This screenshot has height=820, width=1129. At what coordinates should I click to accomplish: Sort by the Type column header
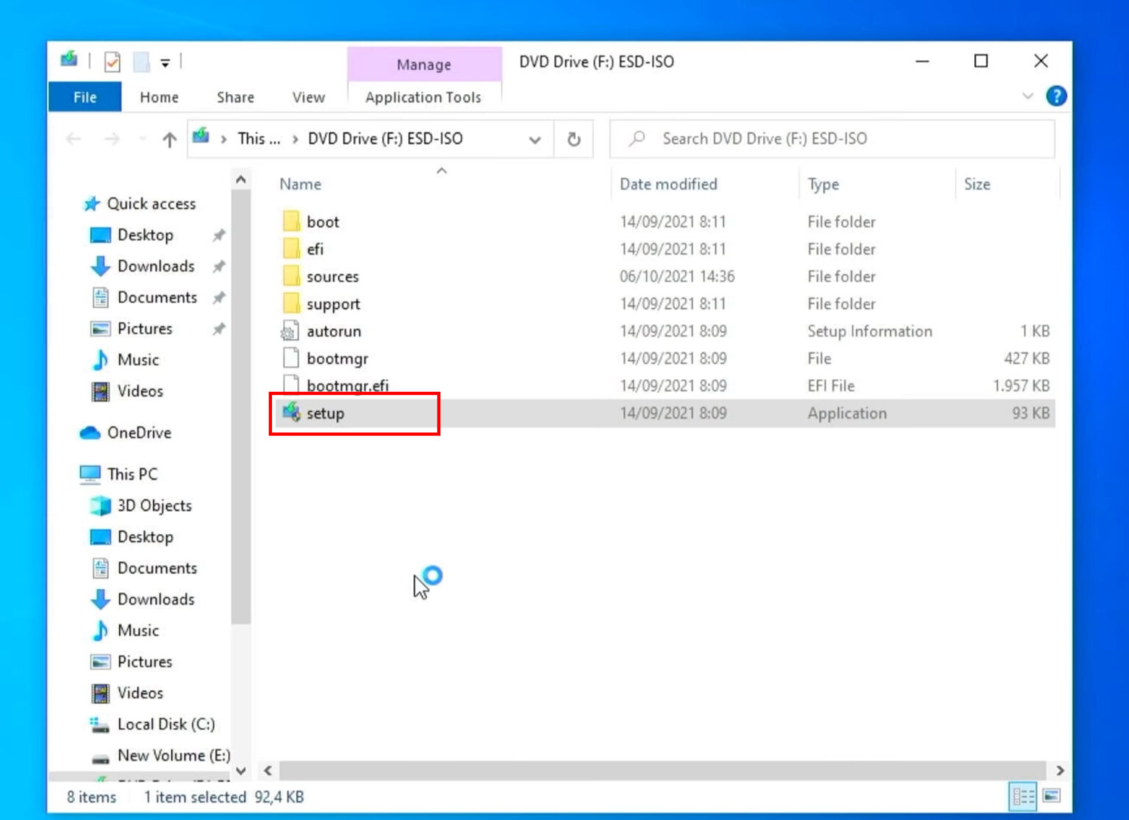coord(823,184)
